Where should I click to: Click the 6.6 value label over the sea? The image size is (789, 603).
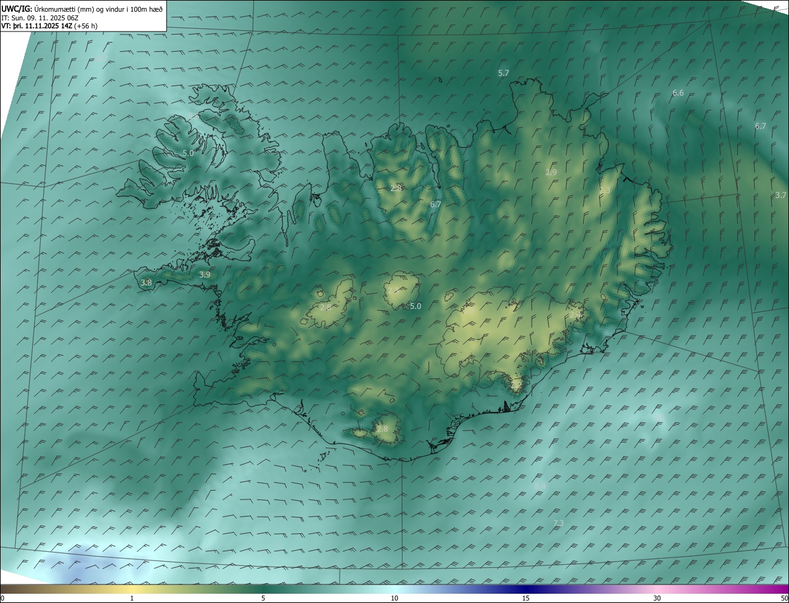[x=678, y=93]
